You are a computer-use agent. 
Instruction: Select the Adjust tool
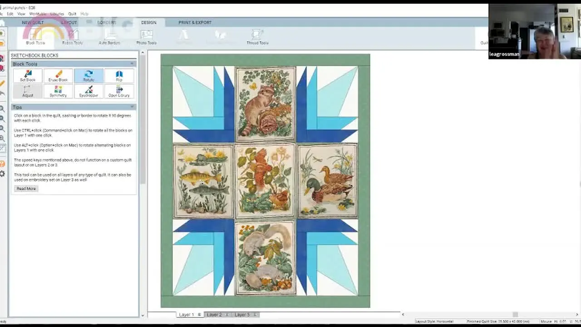coord(28,91)
